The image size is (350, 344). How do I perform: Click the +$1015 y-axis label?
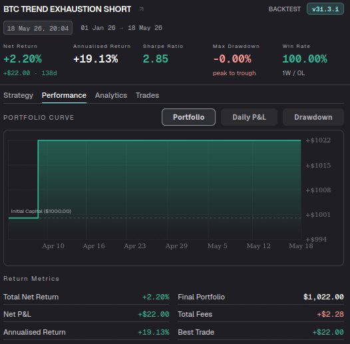tap(318, 166)
